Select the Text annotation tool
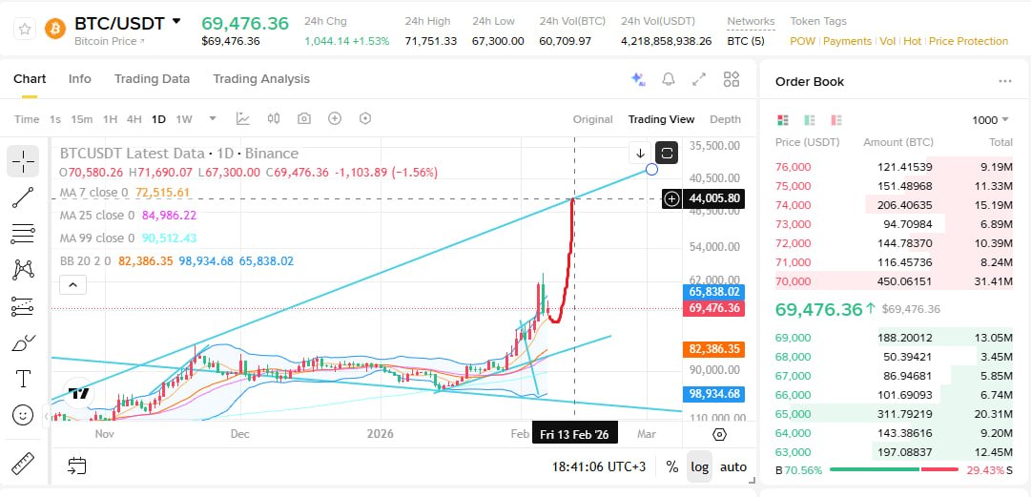The width and height of the screenshot is (1031, 497). (x=23, y=379)
